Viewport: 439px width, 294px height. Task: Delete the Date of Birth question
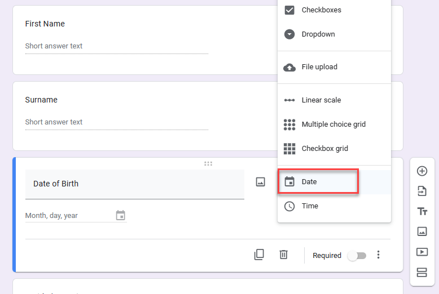pos(284,255)
